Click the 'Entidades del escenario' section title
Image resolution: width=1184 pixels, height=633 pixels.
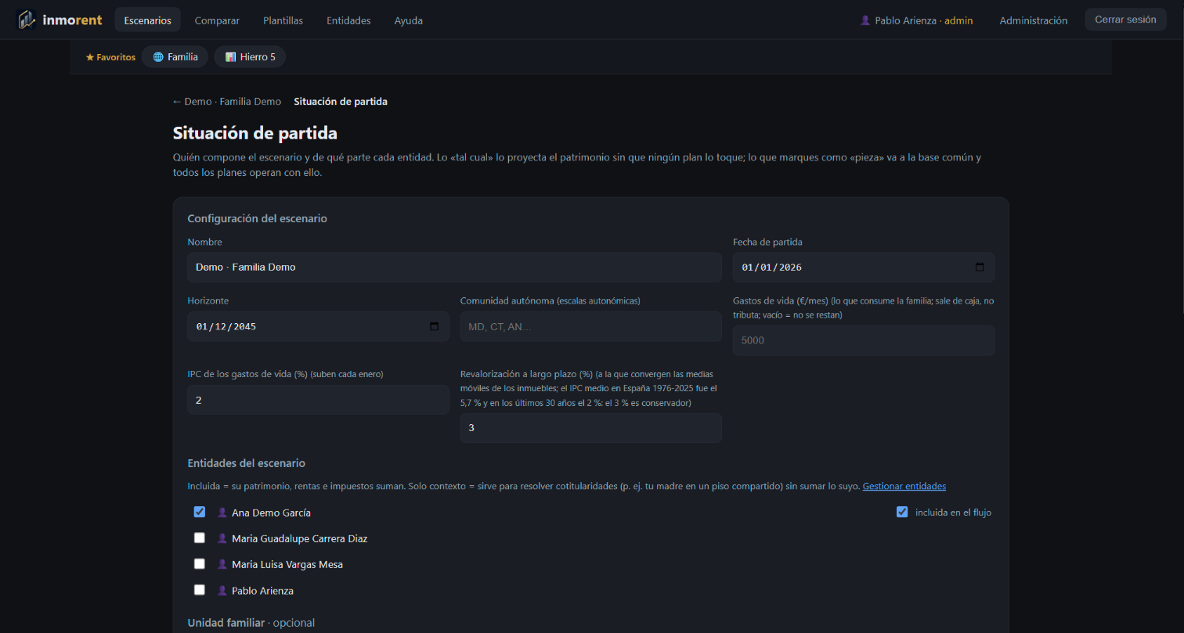click(247, 463)
